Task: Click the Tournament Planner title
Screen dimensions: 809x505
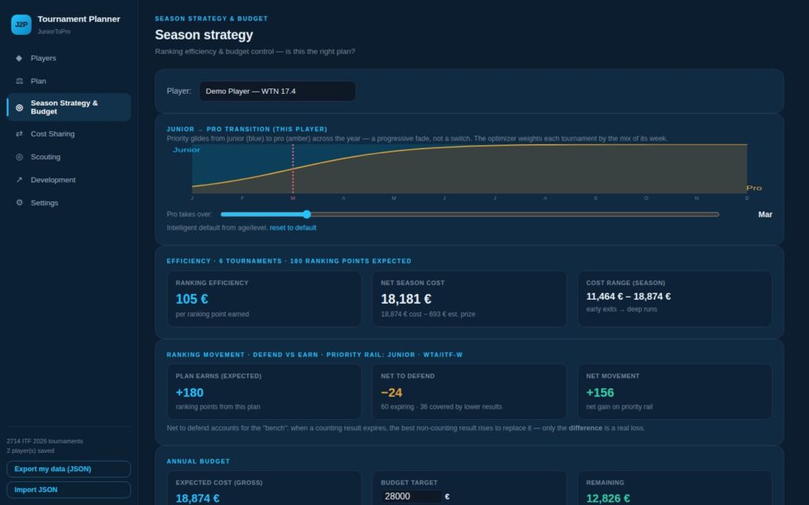Action: pyautogui.click(x=78, y=19)
